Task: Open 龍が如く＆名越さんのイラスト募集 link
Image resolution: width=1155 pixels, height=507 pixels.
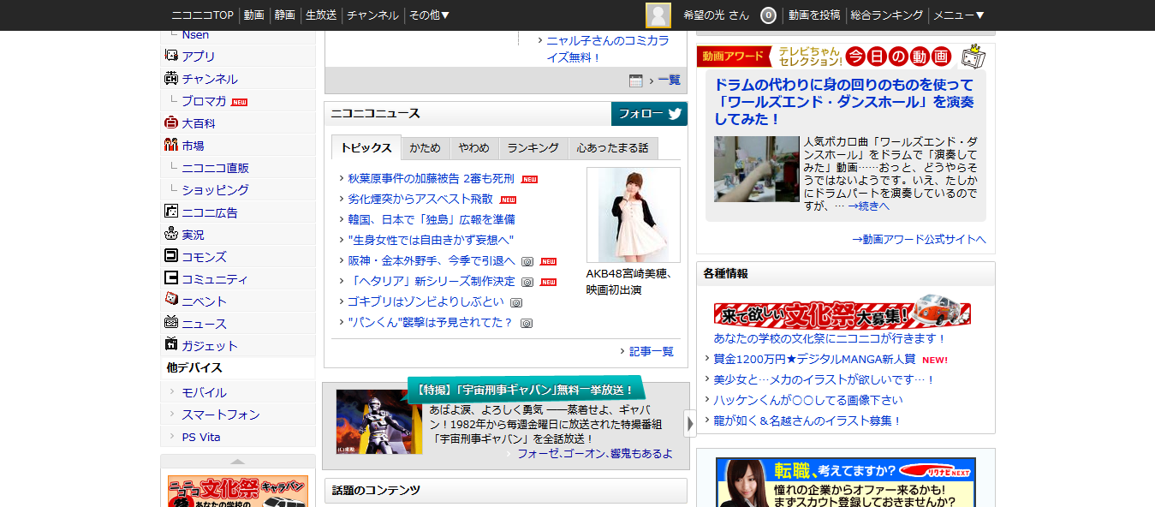Action: (x=808, y=421)
